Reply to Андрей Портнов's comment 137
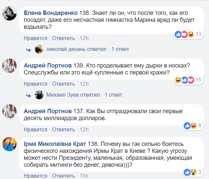 pyautogui.click(x=63, y=129)
